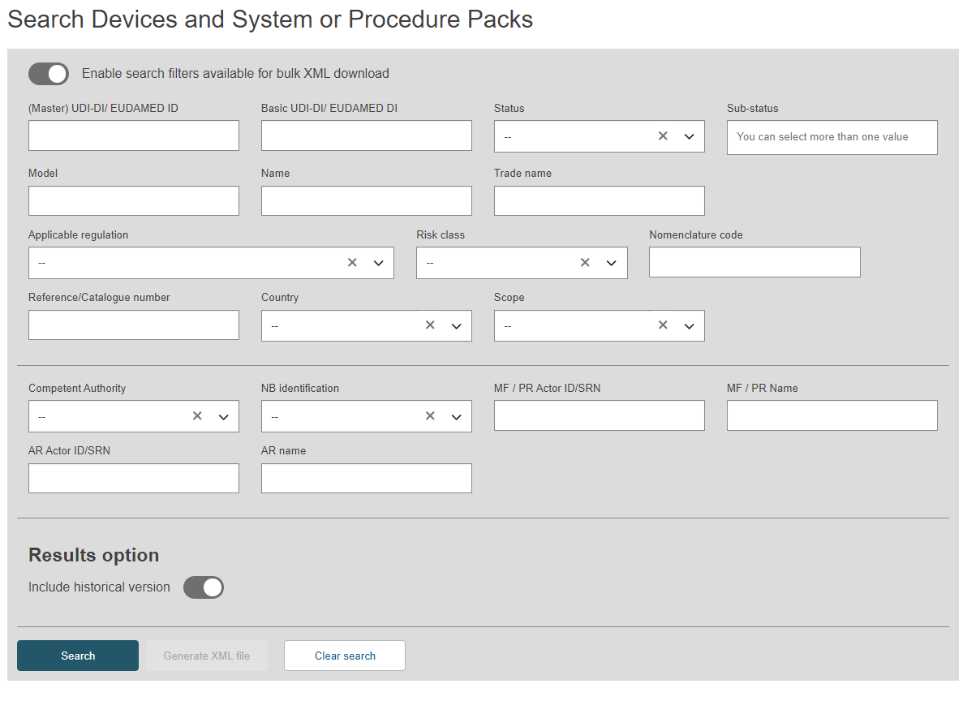The width and height of the screenshot is (980, 701).
Task: Click the Search button
Action: [78, 656]
